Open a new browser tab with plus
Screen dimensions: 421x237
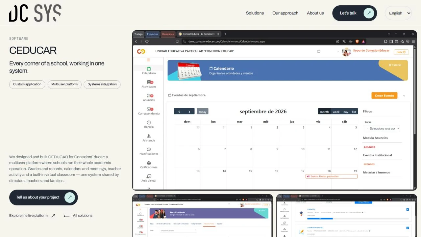click(x=225, y=34)
